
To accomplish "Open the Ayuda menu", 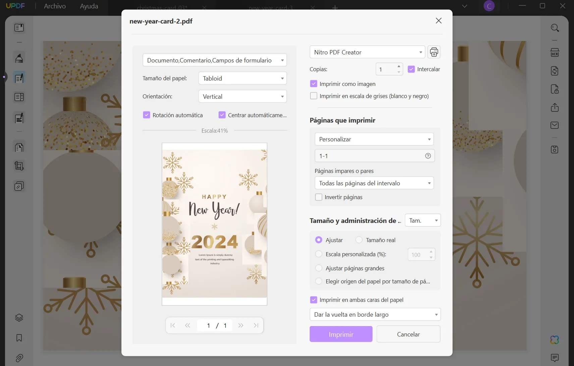I will [x=89, y=6].
